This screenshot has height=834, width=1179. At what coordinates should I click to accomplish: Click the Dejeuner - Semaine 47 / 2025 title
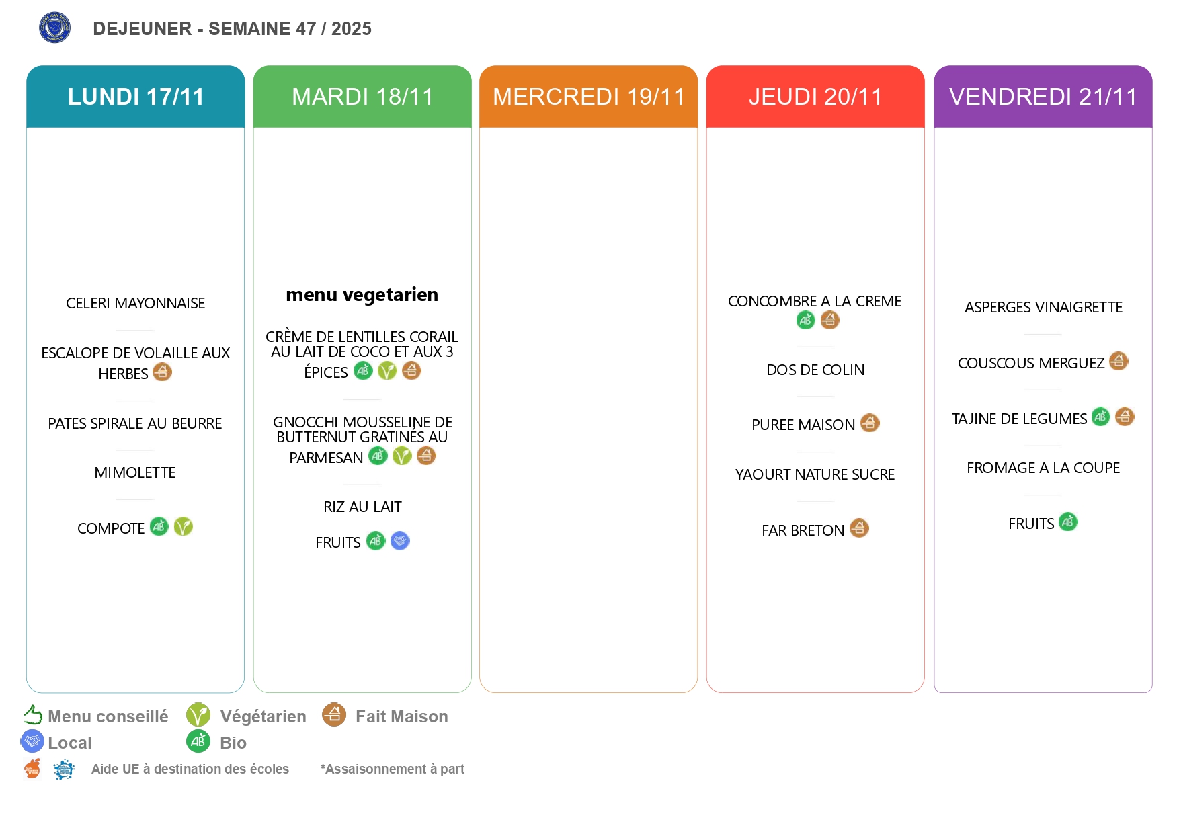click(x=232, y=28)
